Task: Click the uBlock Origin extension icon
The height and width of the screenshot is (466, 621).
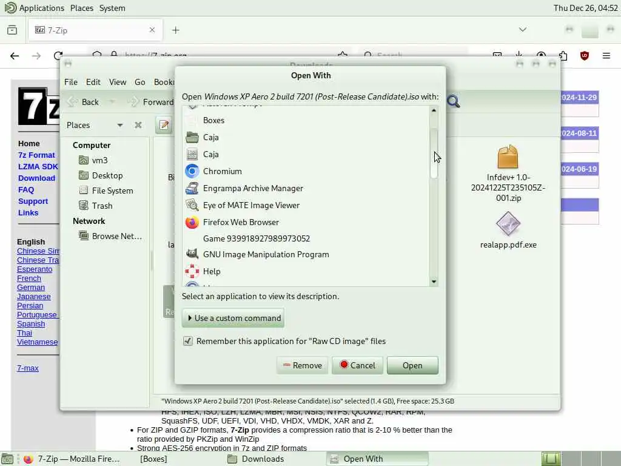Action: pos(584,56)
